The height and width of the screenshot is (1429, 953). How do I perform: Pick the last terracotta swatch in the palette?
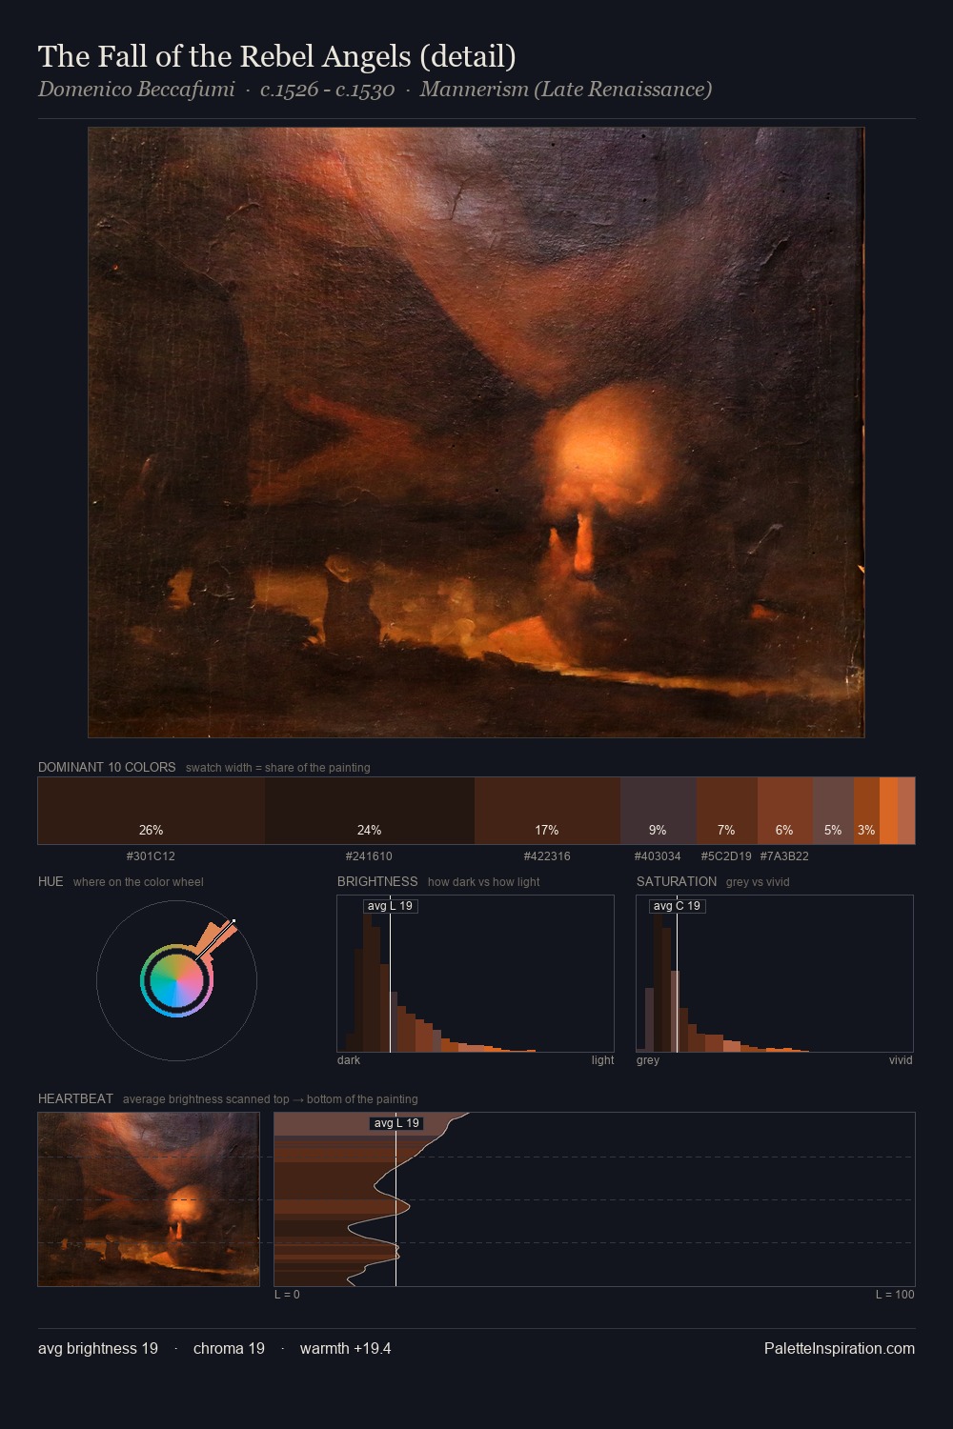[906, 811]
